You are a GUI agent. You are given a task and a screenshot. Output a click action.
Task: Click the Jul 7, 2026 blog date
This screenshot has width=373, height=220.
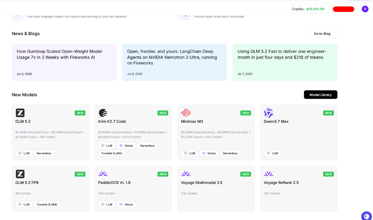(245, 74)
